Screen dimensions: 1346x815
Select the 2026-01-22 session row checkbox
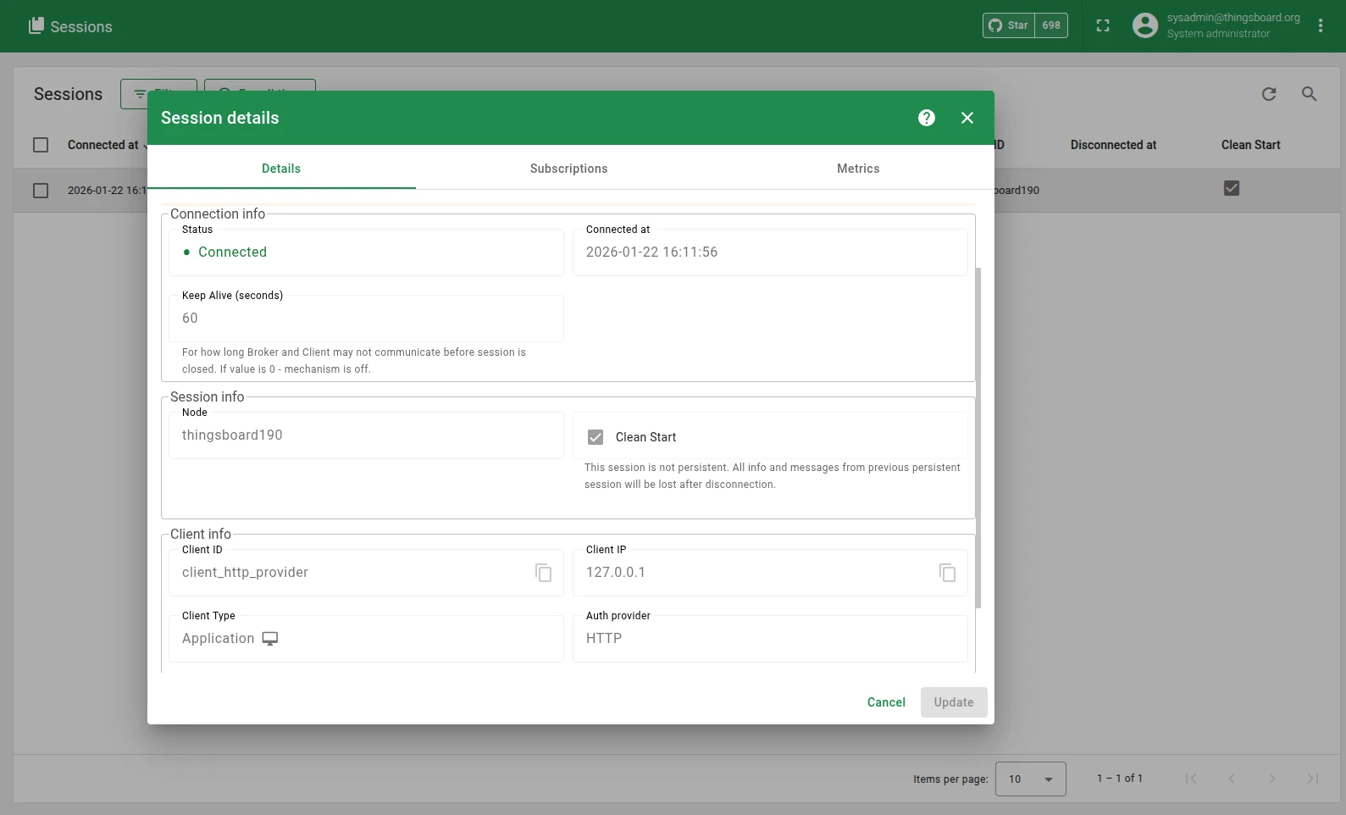(x=41, y=191)
